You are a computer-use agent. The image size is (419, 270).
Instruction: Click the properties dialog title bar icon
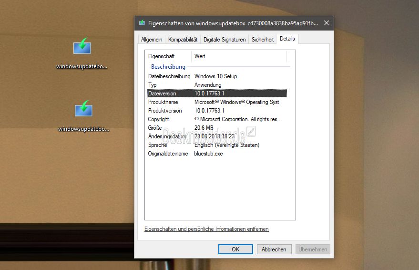click(142, 23)
